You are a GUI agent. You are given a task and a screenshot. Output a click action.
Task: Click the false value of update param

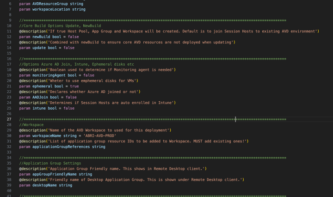[68, 47]
